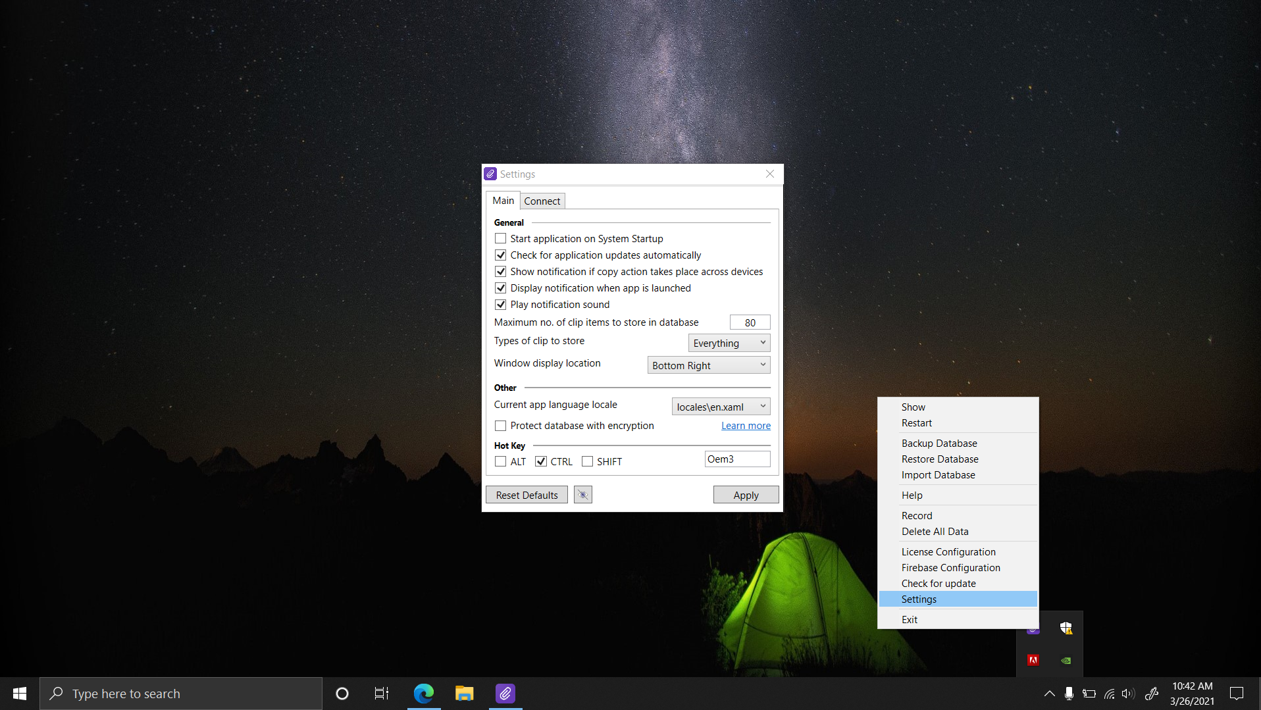
Task: Open File Explorer from the taskbar
Action: pos(464,694)
